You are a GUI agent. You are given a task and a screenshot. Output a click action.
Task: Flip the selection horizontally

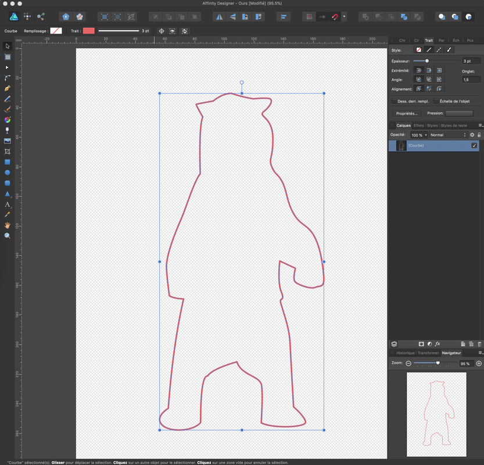pos(220,17)
